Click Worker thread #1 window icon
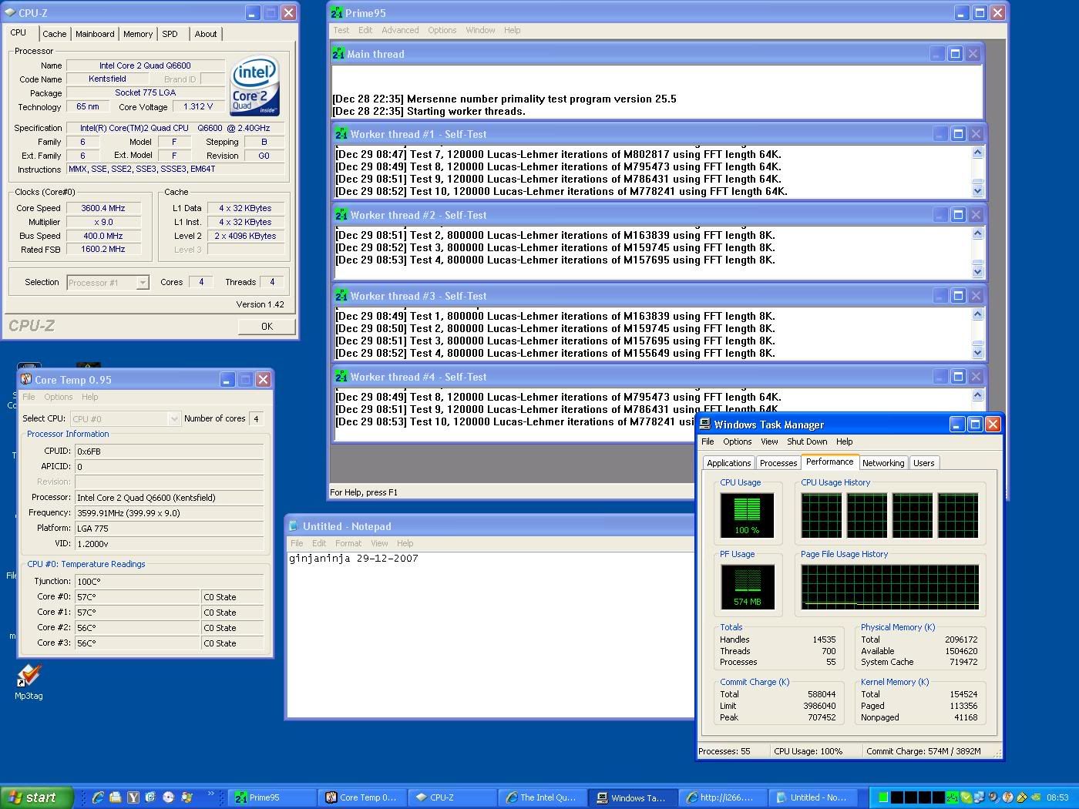The image size is (1079, 809). 341,134
